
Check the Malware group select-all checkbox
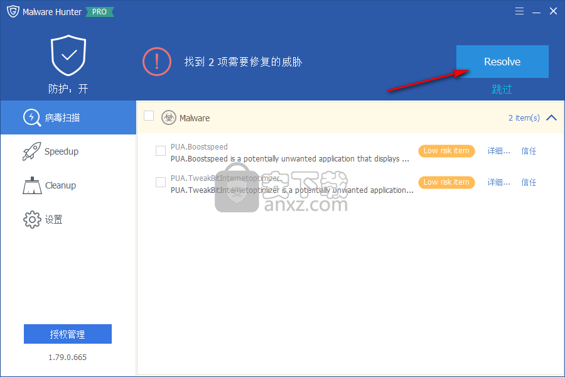coord(149,116)
